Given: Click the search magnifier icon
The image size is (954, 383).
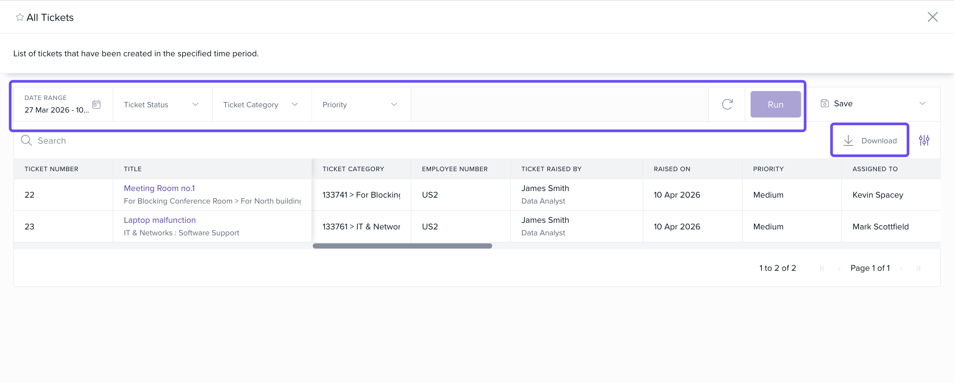Looking at the screenshot, I should 26,141.
